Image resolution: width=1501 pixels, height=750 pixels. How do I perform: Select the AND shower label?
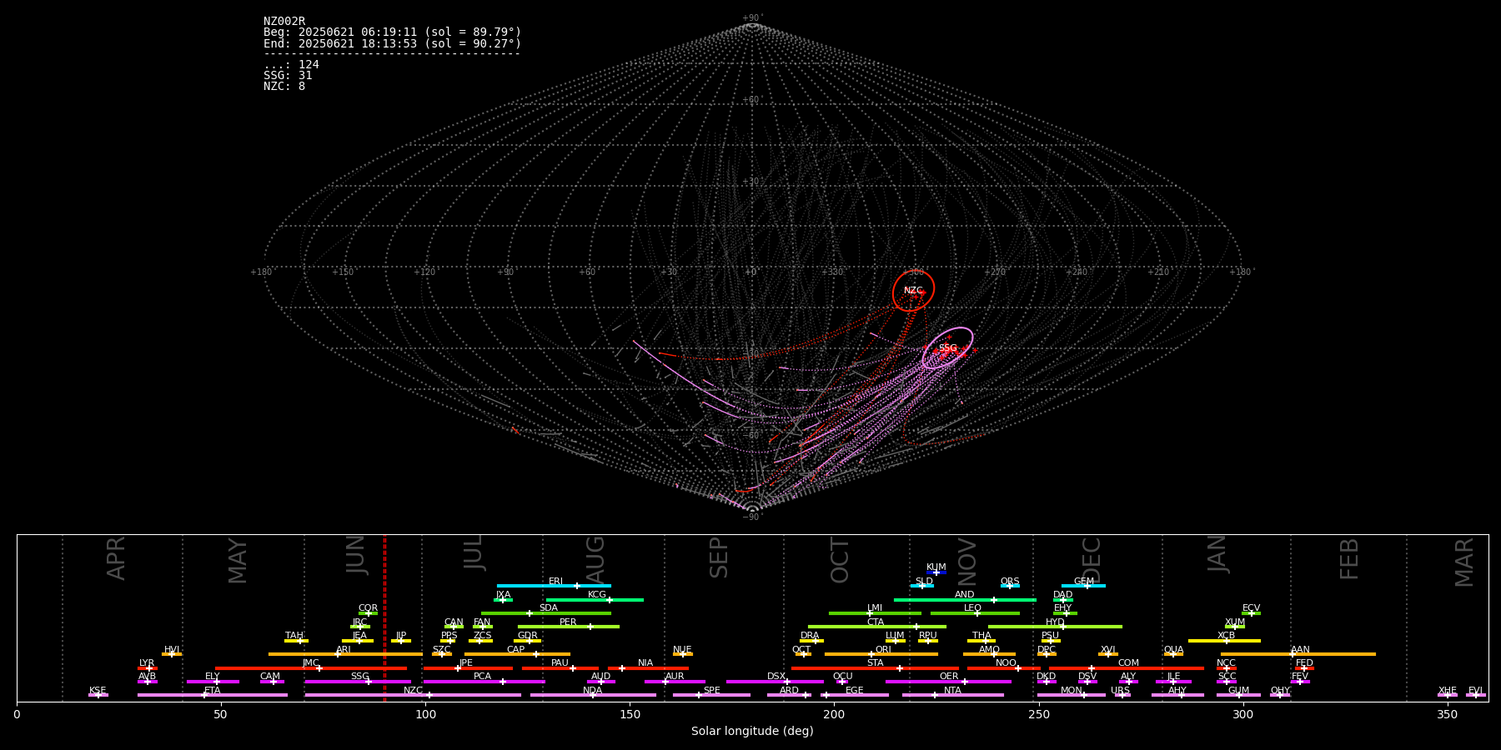pyautogui.click(x=964, y=595)
